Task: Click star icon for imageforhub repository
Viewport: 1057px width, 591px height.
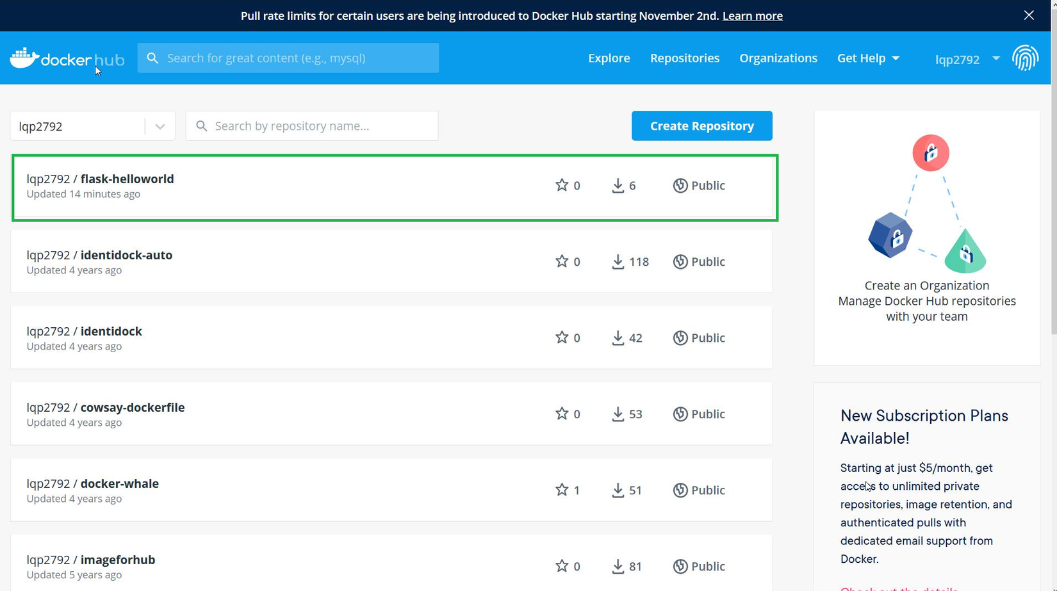Action: coord(562,566)
